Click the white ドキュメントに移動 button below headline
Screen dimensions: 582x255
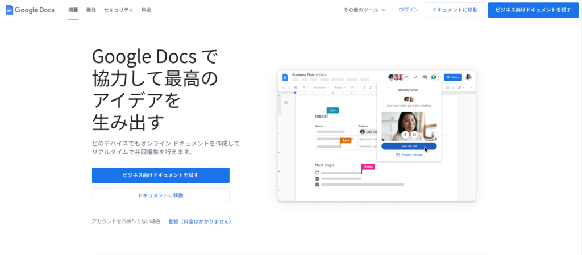[x=161, y=195]
